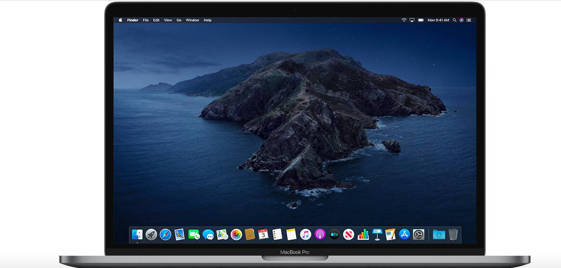
Task: Open Keynote podium icon in Dock
Action: 377,234
